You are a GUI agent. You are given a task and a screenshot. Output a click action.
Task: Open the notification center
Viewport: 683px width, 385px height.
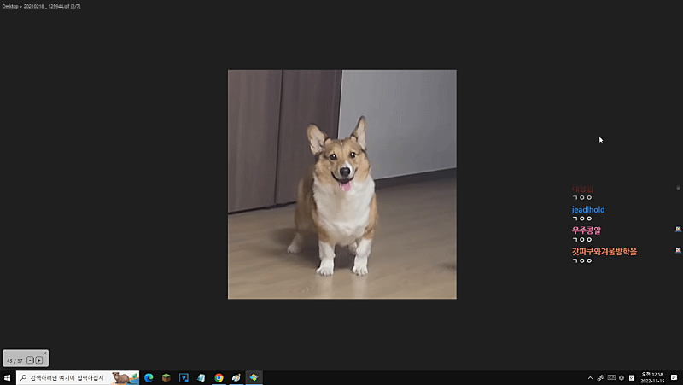674,377
